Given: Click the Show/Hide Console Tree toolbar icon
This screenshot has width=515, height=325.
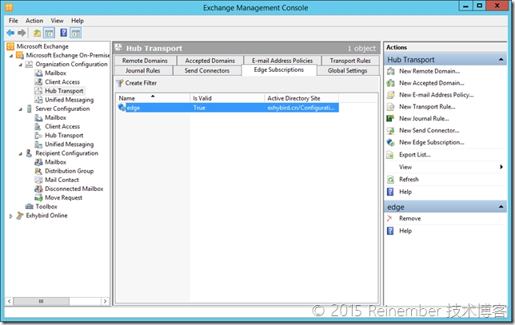Looking at the screenshot, I should coord(50,33).
